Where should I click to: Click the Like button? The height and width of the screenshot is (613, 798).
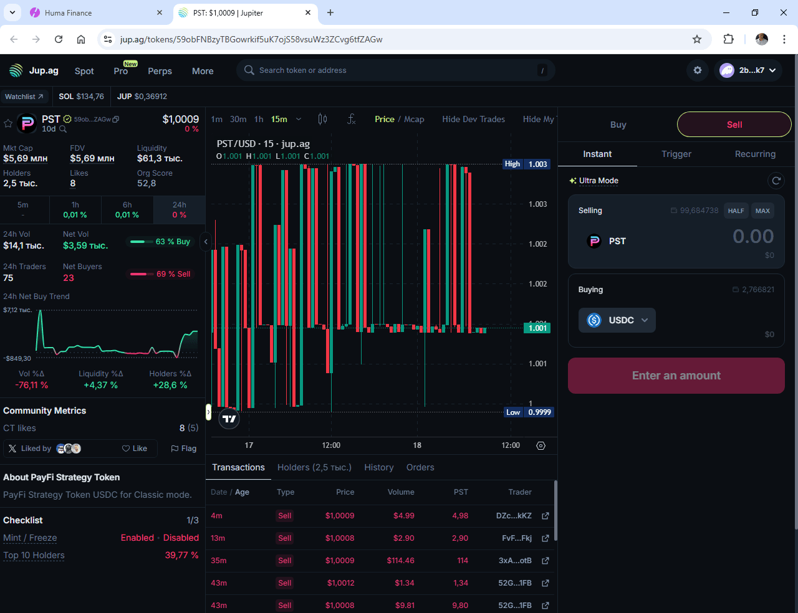(135, 449)
